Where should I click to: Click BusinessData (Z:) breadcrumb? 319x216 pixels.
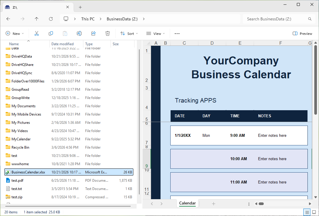click(122, 19)
